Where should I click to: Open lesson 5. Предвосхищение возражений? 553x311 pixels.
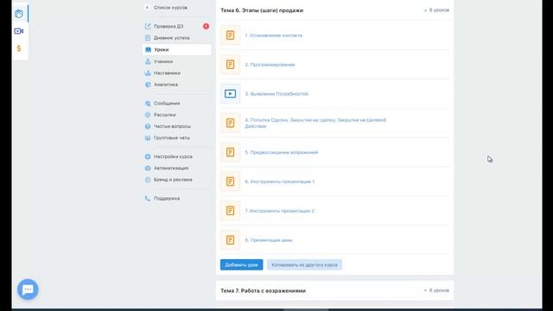coord(282,152)
